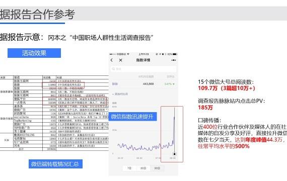Click the 443,868 index value
This screenshot has width=287, height=181.
pyautogui.click(x=148, y=84)
